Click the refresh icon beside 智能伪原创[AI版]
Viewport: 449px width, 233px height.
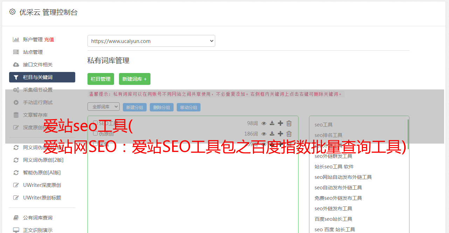(x=16, y=173)
